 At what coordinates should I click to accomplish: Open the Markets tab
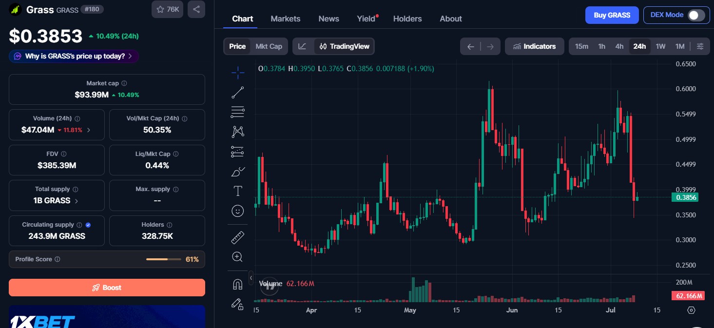[286, 19]
